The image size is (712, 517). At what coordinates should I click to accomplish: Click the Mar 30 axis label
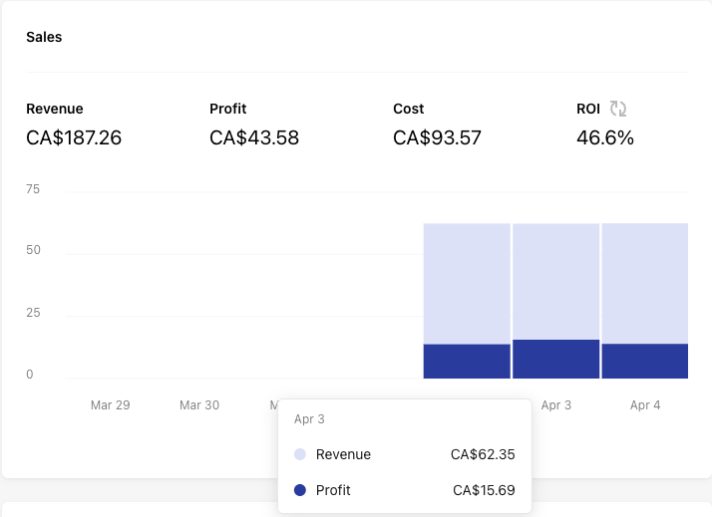199,405
